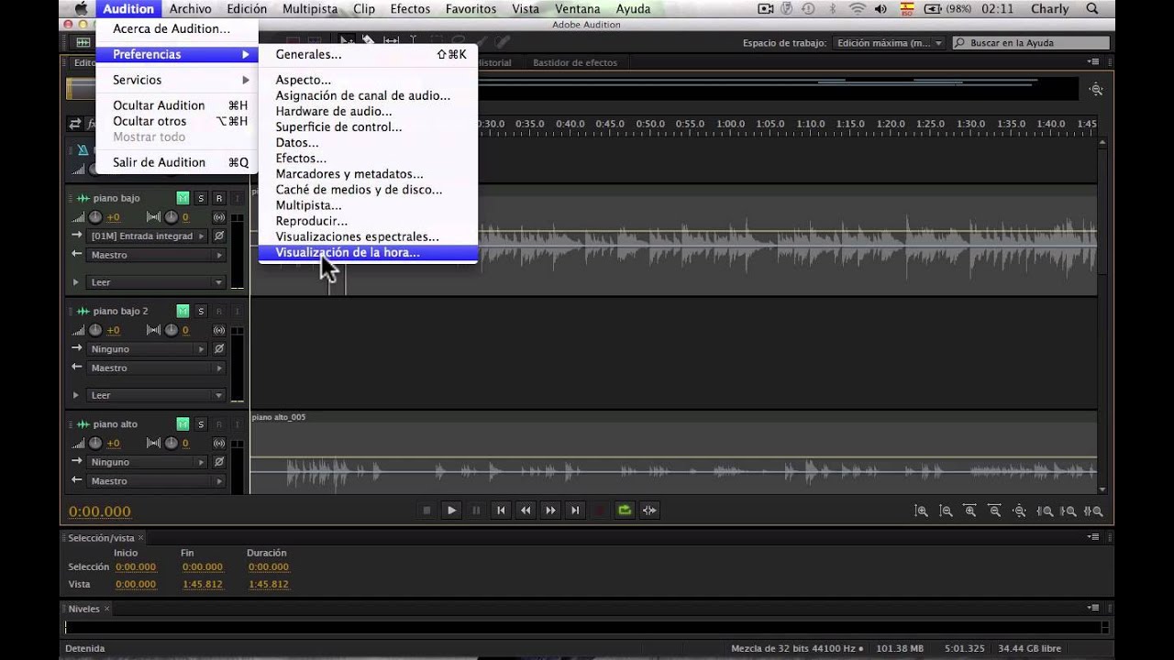
Task: Toggle polarity reverse on piano bajo input
Action: [219, 236]
